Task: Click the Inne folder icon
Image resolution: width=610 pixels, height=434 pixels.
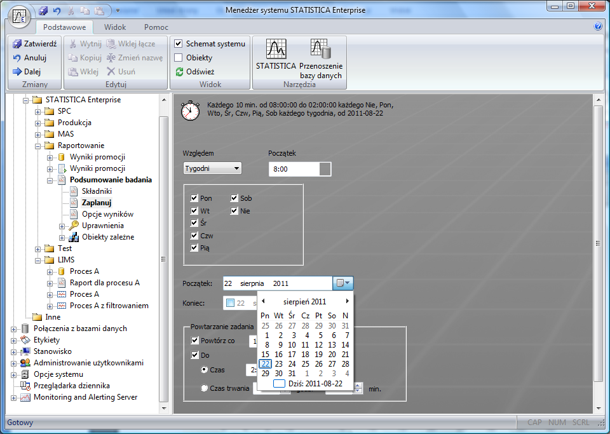Action: point(37,316)
